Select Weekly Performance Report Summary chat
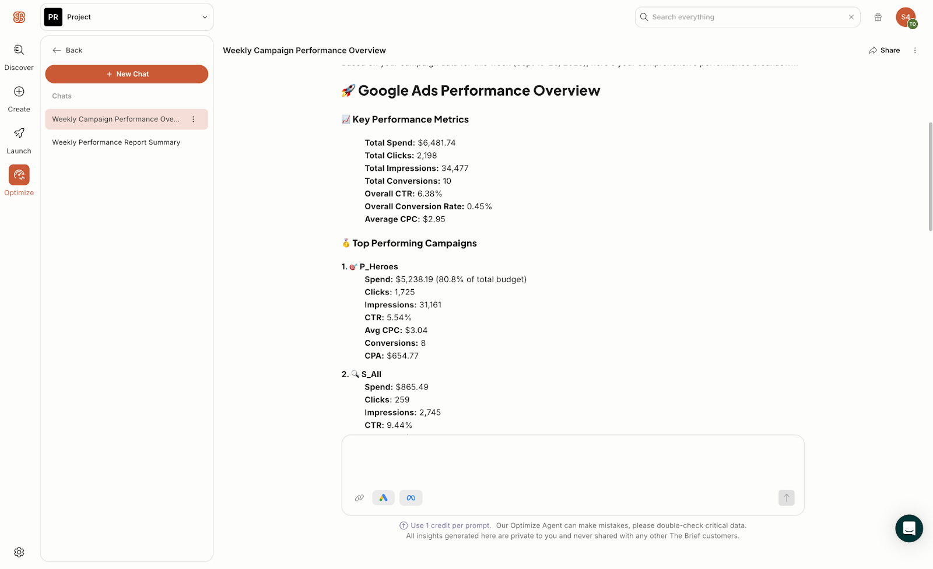The width and height of the screenshot is (933, 569). tap(116, 142)
